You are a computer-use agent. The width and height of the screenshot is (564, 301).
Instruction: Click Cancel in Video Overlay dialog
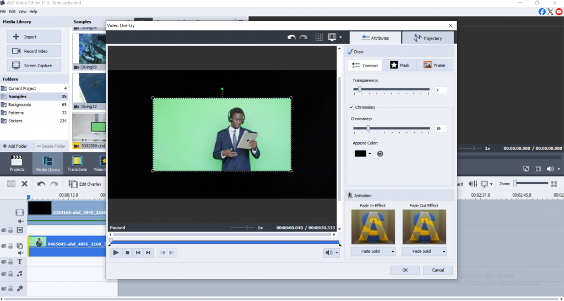point(438,270)
